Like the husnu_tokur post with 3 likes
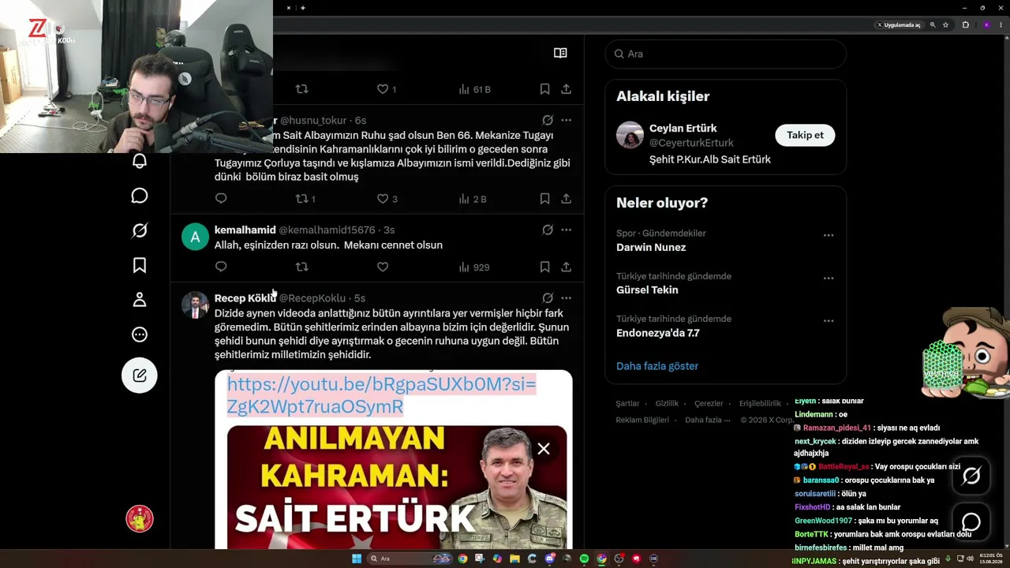Image resolution: width=1010 pixels, height=568 pixels. point(383,199)
